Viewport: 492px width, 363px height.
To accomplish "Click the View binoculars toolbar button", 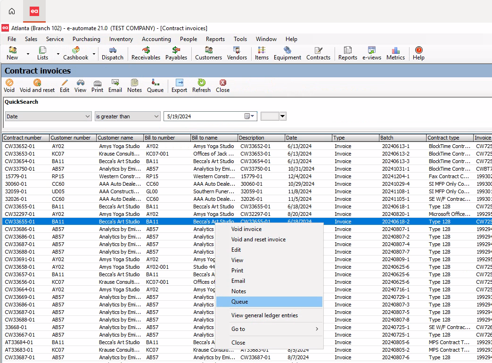I will point(80,86).
